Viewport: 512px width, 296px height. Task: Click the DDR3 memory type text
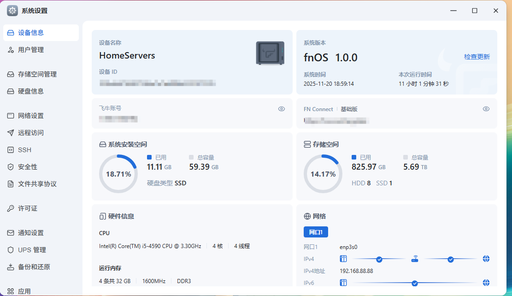click(184, 281)
